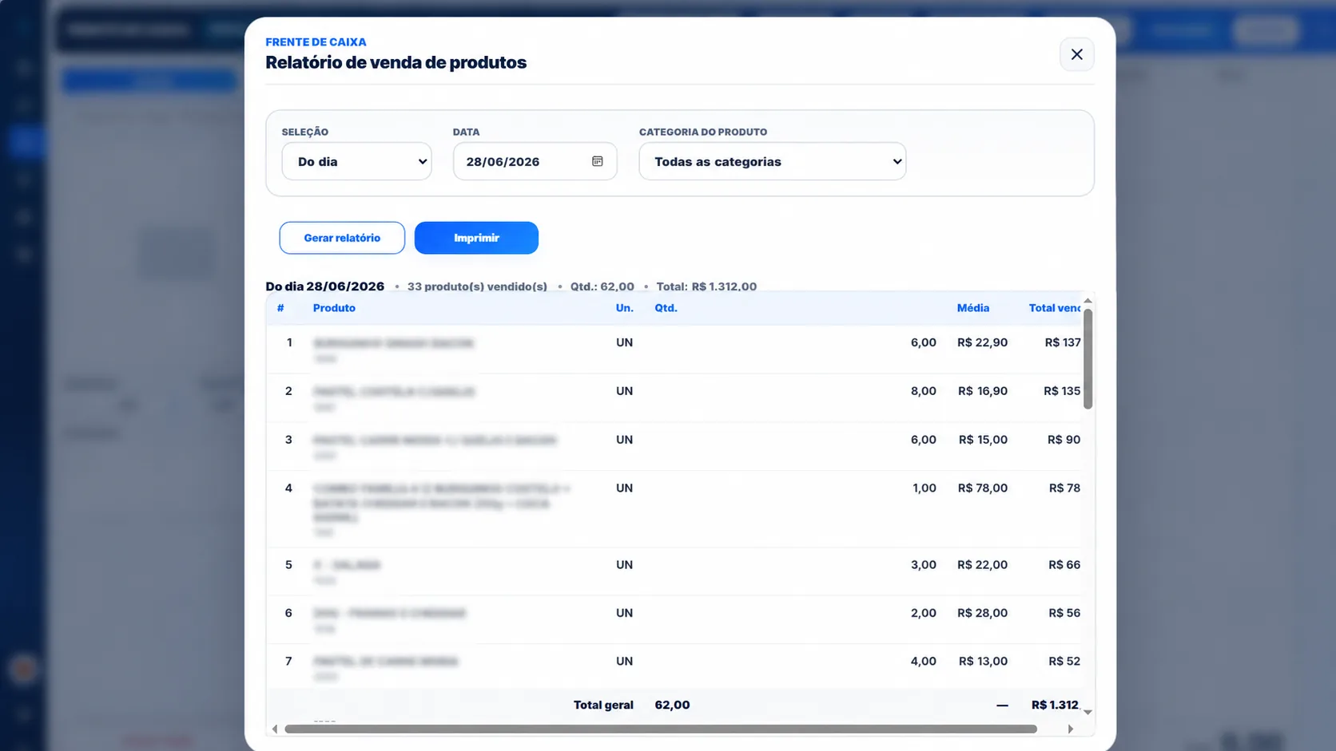
Task: Select row 7 average R$ 13,00
Action: [983, 662]
